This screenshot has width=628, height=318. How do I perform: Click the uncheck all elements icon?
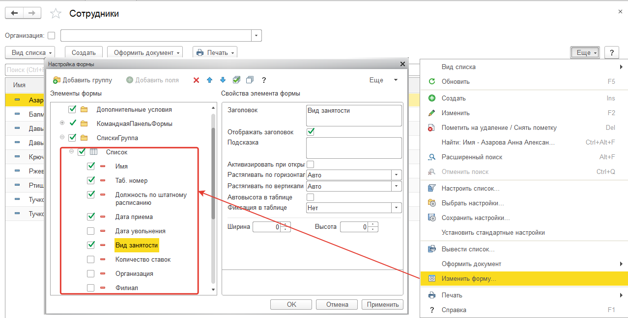click(250, 80)
